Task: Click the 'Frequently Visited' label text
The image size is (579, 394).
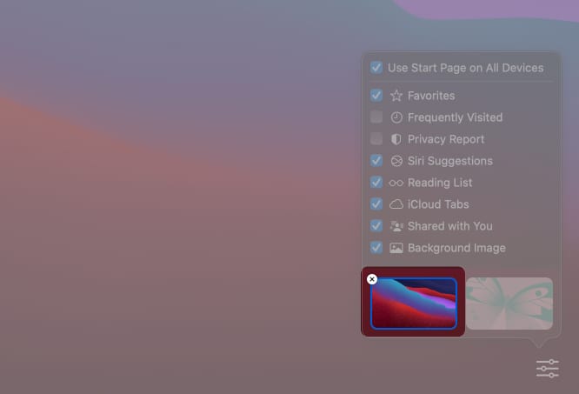Action: click(455, 117)
